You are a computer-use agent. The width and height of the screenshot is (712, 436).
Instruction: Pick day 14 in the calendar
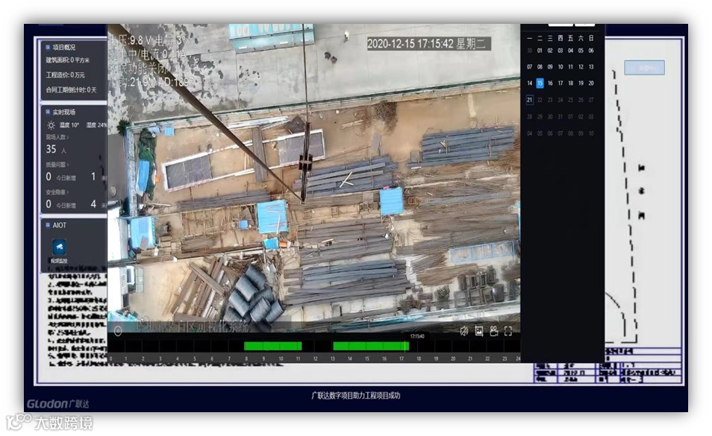pos(529,83)
